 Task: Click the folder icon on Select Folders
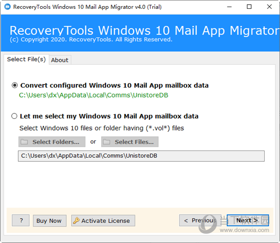click(x=24, y=142)
